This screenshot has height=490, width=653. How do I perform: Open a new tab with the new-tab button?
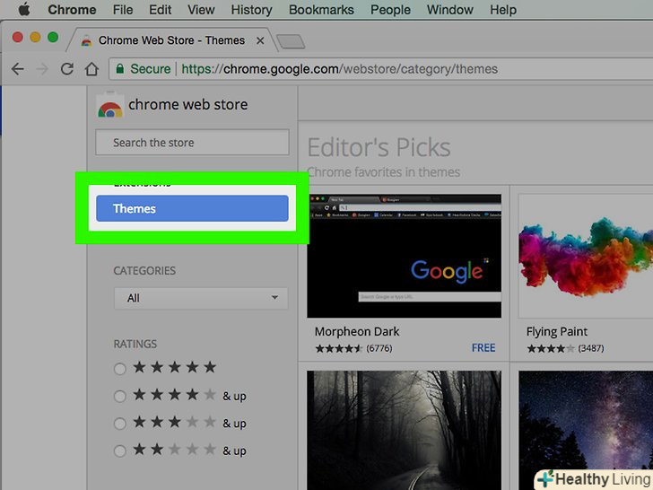point(291,41)
